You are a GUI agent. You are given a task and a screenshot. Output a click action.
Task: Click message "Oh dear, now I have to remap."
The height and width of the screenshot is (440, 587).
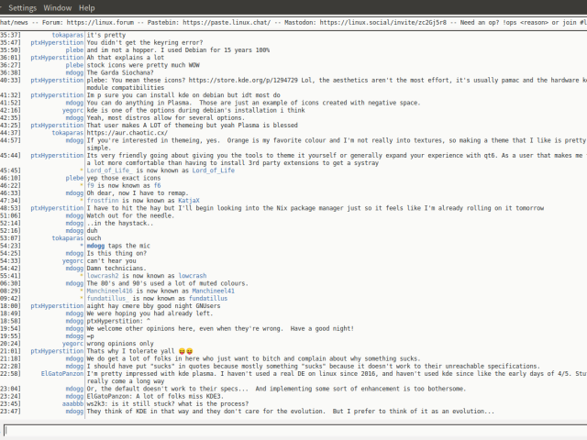(138, 193)
